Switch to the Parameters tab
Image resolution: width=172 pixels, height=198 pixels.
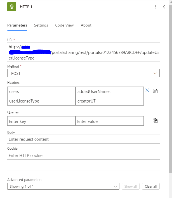[17, 25]
